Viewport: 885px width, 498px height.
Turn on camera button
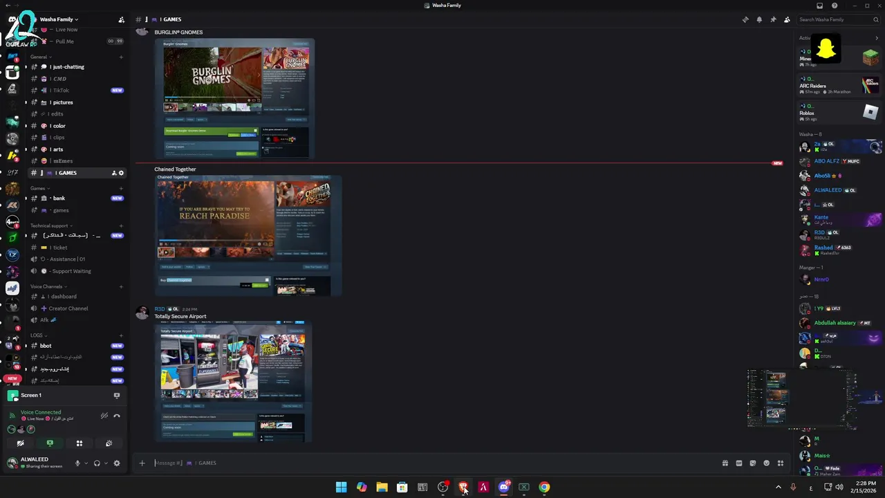click(20, 443)
